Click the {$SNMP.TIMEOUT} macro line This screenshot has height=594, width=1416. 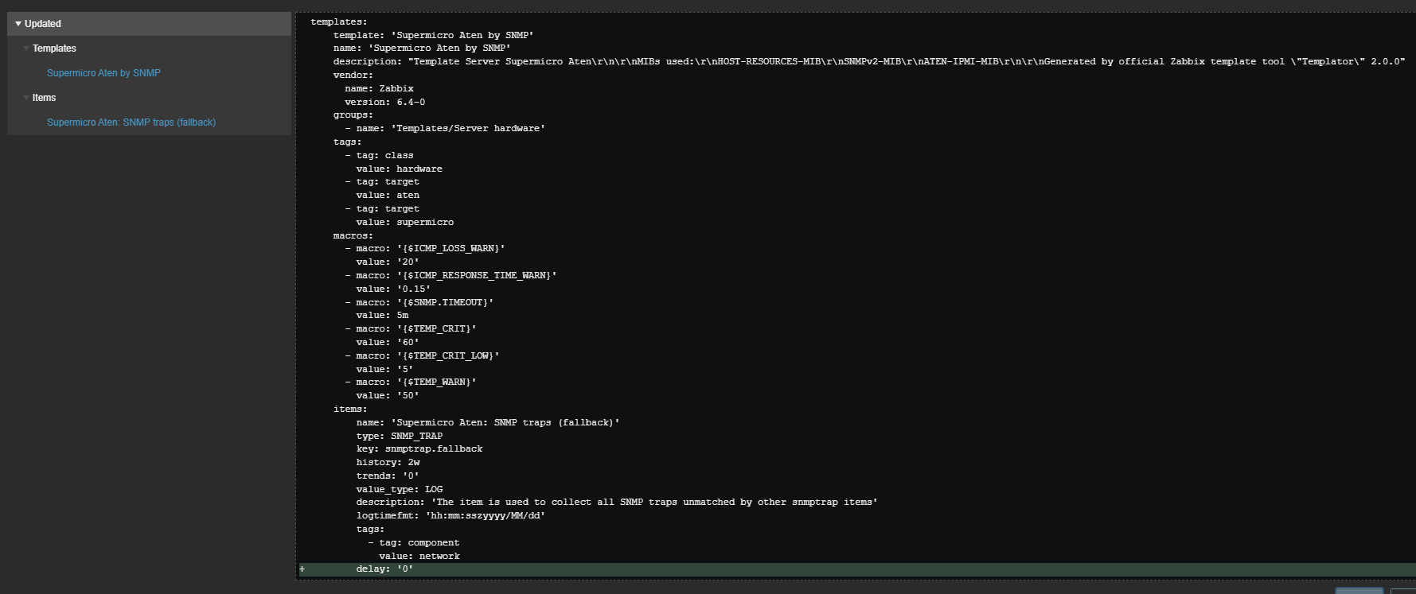(419, 302)
